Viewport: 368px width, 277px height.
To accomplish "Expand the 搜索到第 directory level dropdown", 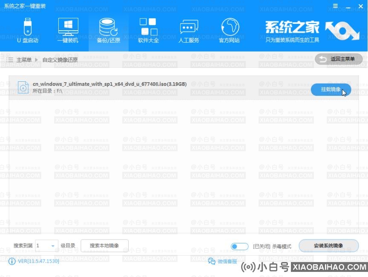I will pyautogui.click(x=46, y=246).
